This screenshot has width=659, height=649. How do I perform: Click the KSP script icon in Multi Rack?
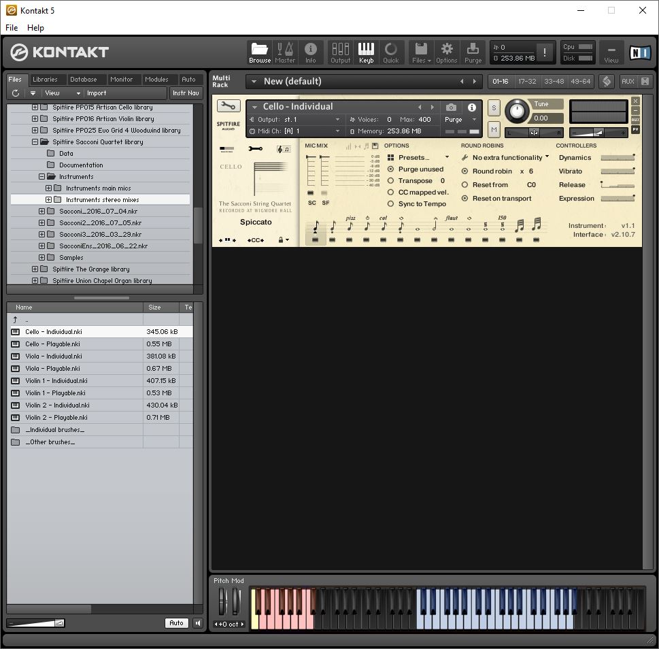point(607,81)
